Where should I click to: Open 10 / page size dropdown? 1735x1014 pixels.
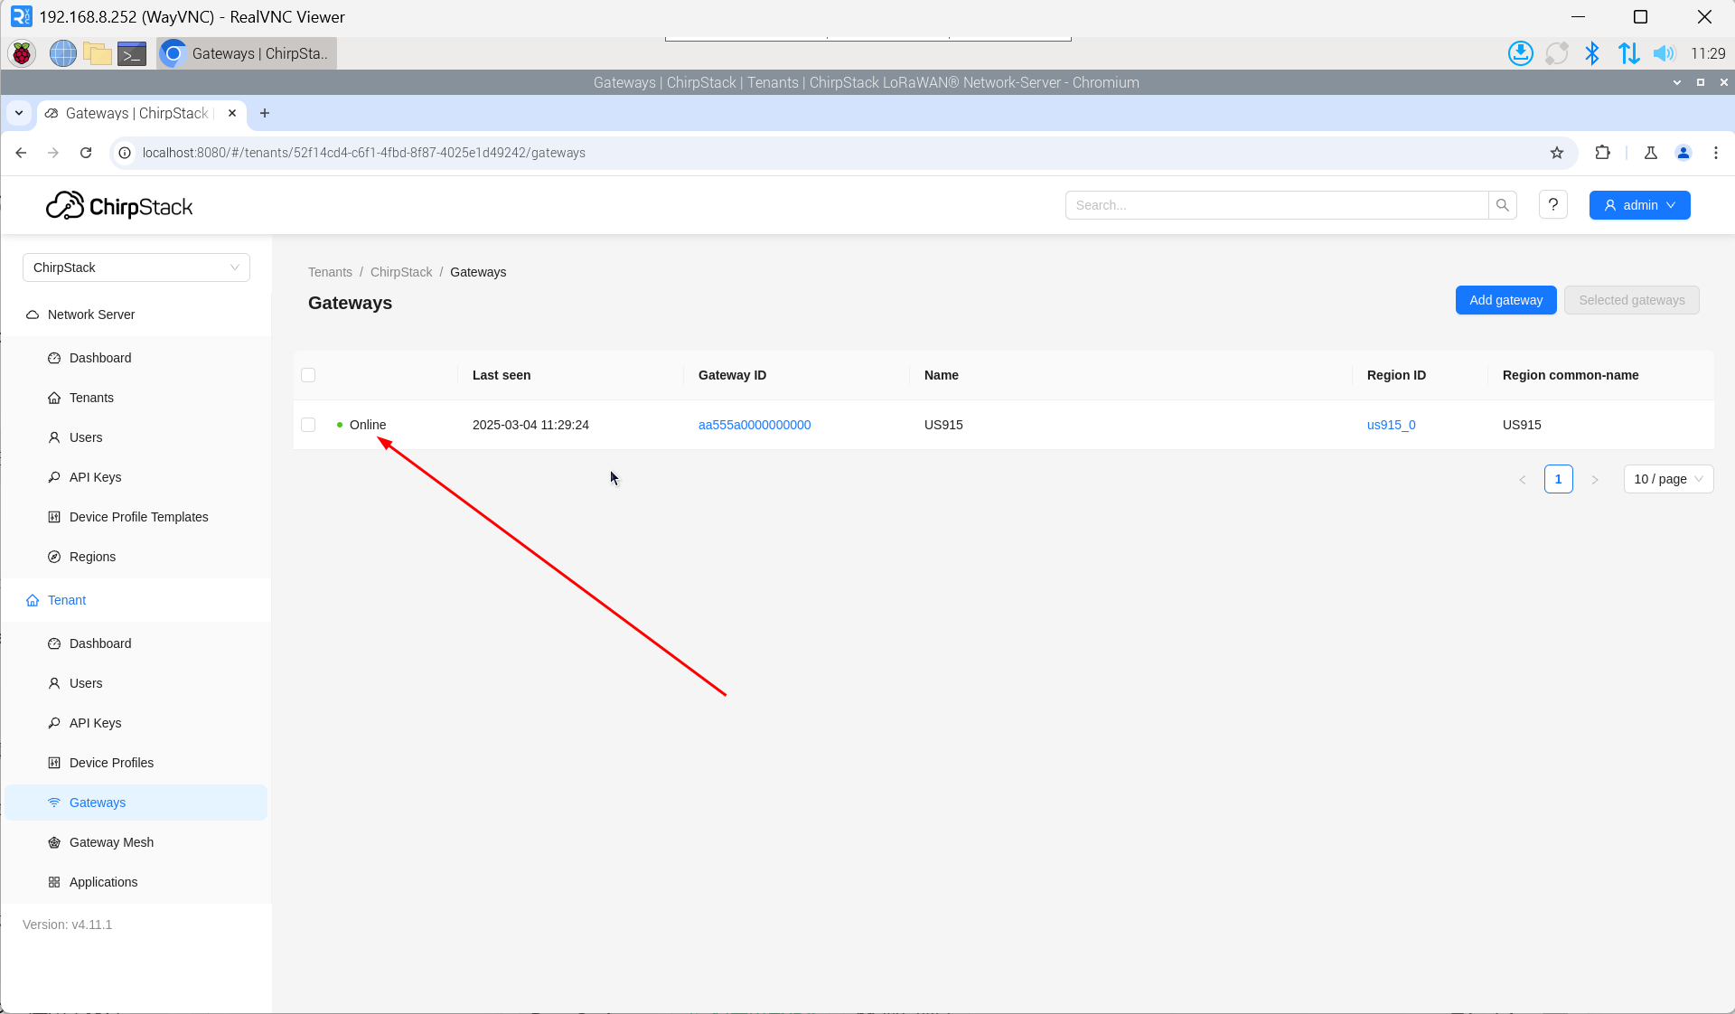[1667, 479]
